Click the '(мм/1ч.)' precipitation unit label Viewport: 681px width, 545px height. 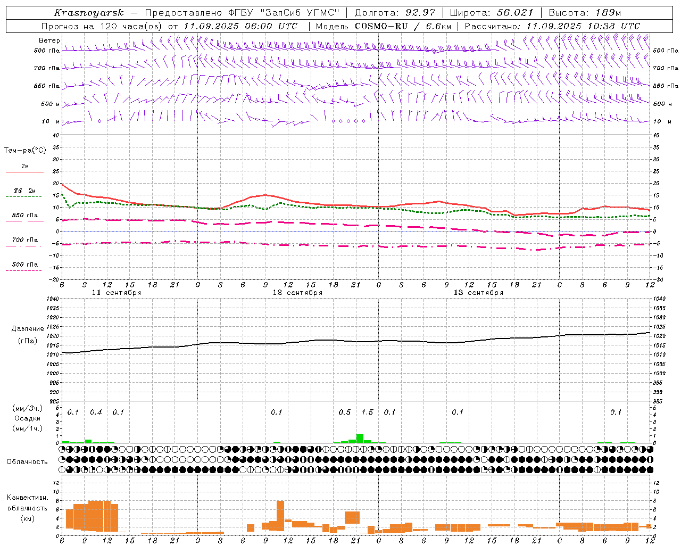click(28, 428)
